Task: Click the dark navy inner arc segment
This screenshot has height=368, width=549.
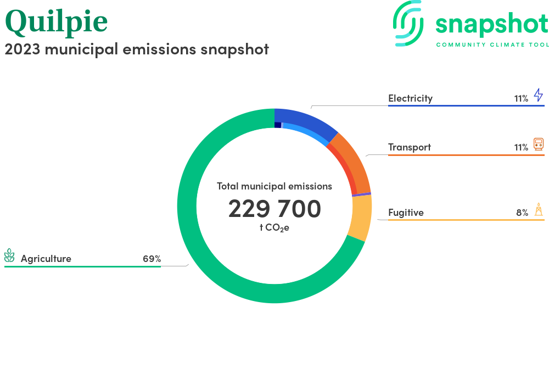Action: click(x=278, y=125)
